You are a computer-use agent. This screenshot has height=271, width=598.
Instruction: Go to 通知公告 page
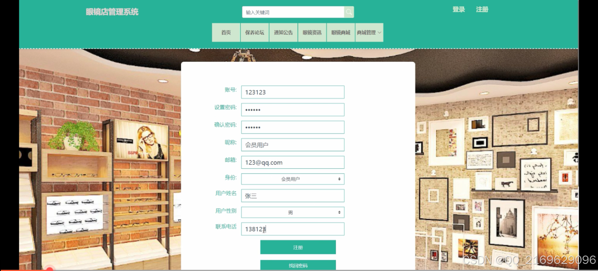(283, 33)
